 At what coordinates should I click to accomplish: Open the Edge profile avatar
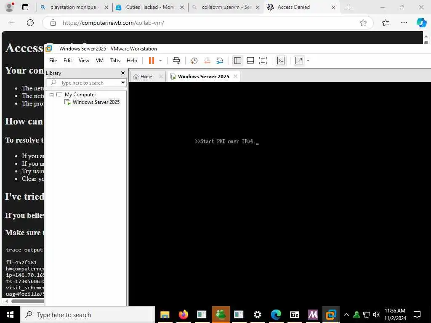click(x=9, y=7)
